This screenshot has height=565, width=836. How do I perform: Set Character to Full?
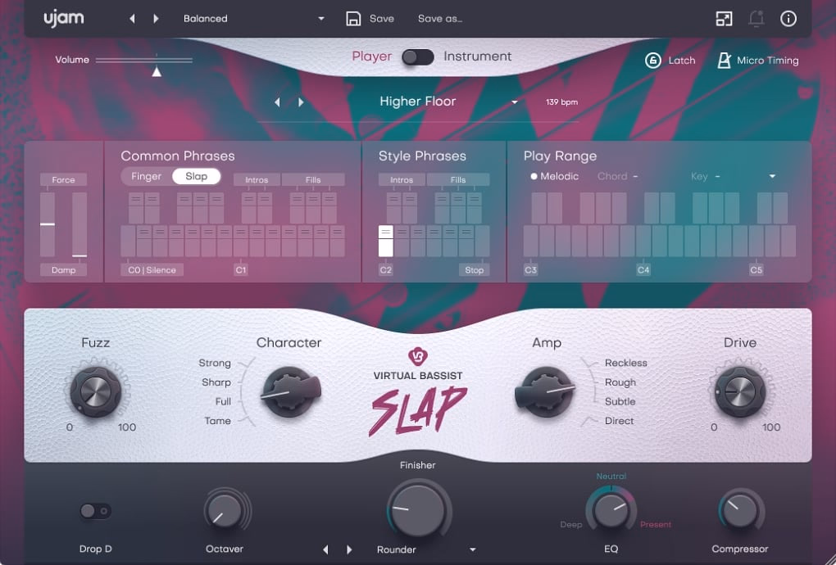(x=223, y=401)
